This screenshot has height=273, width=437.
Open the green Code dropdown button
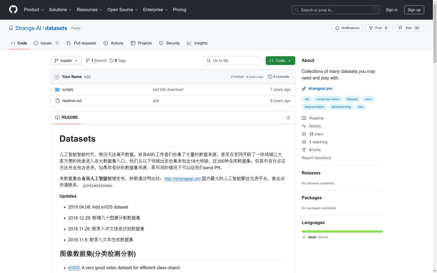coord(280,61)
